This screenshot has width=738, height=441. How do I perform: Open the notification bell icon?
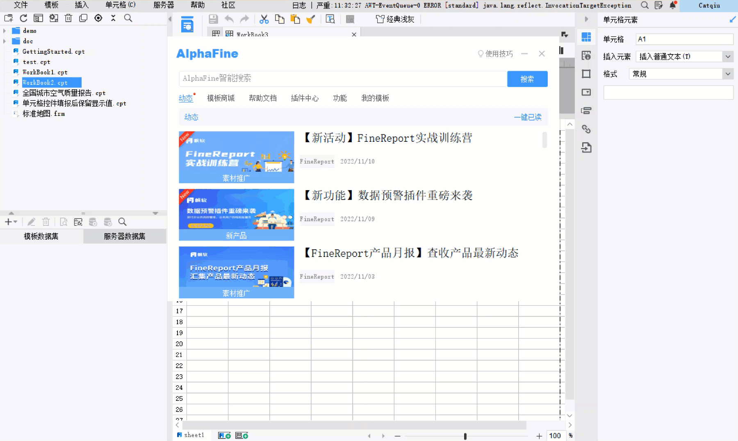673,5
